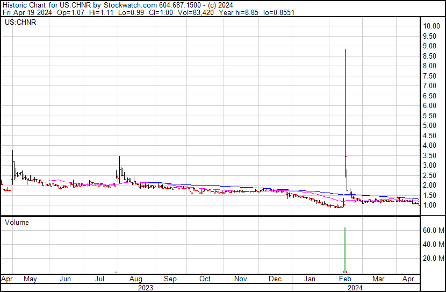
Task: Click the top of the February price spike
Action: [x=344, y=50]
